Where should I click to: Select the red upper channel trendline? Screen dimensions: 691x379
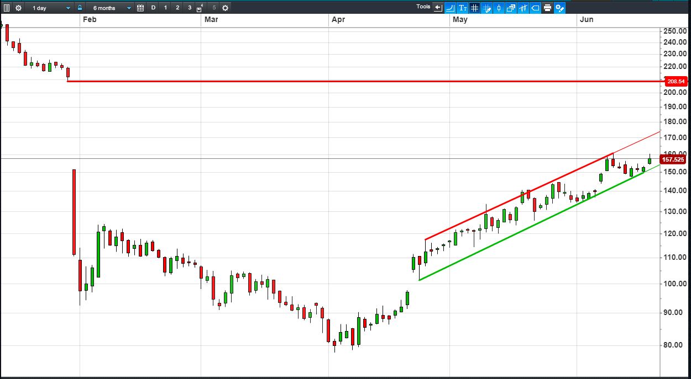click(519, 197)
